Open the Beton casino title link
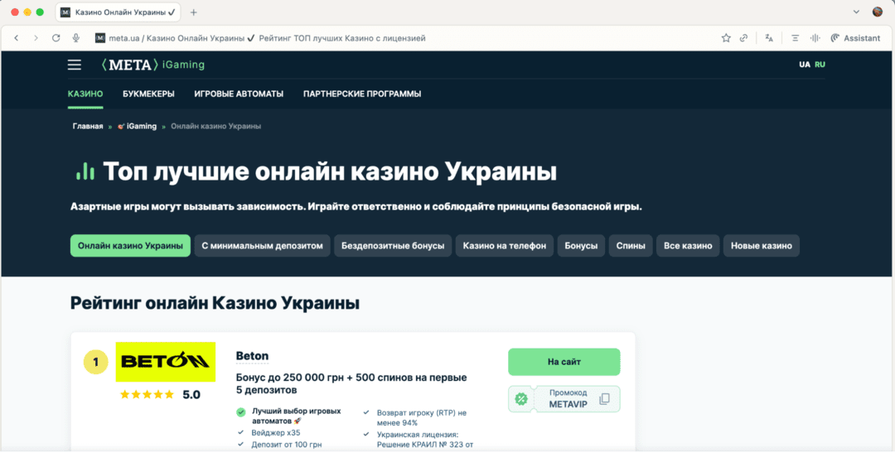The height and width of the screenshot is (452, 895). point(252,356)
